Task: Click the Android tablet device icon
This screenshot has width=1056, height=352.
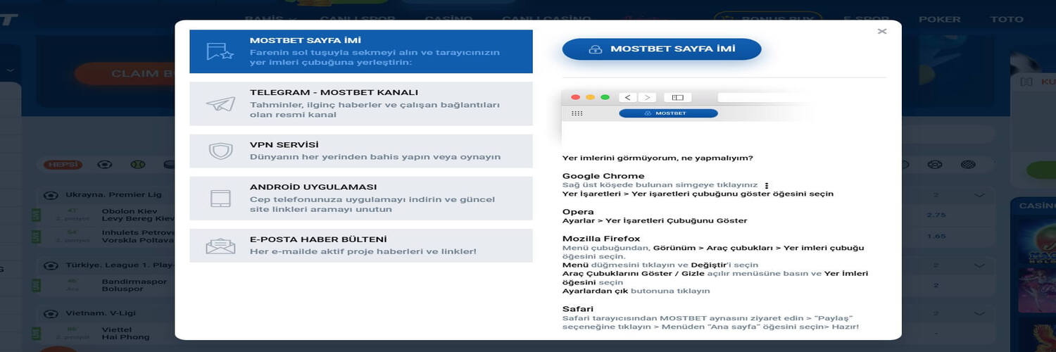Action: pyautogui.click(x=220, y=199)
